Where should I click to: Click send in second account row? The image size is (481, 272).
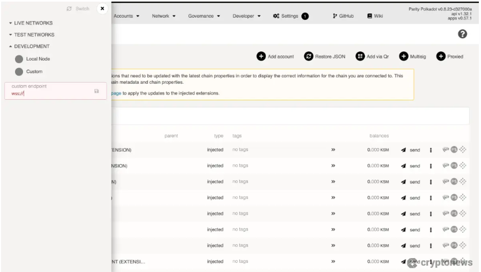(x=411, y=166)
